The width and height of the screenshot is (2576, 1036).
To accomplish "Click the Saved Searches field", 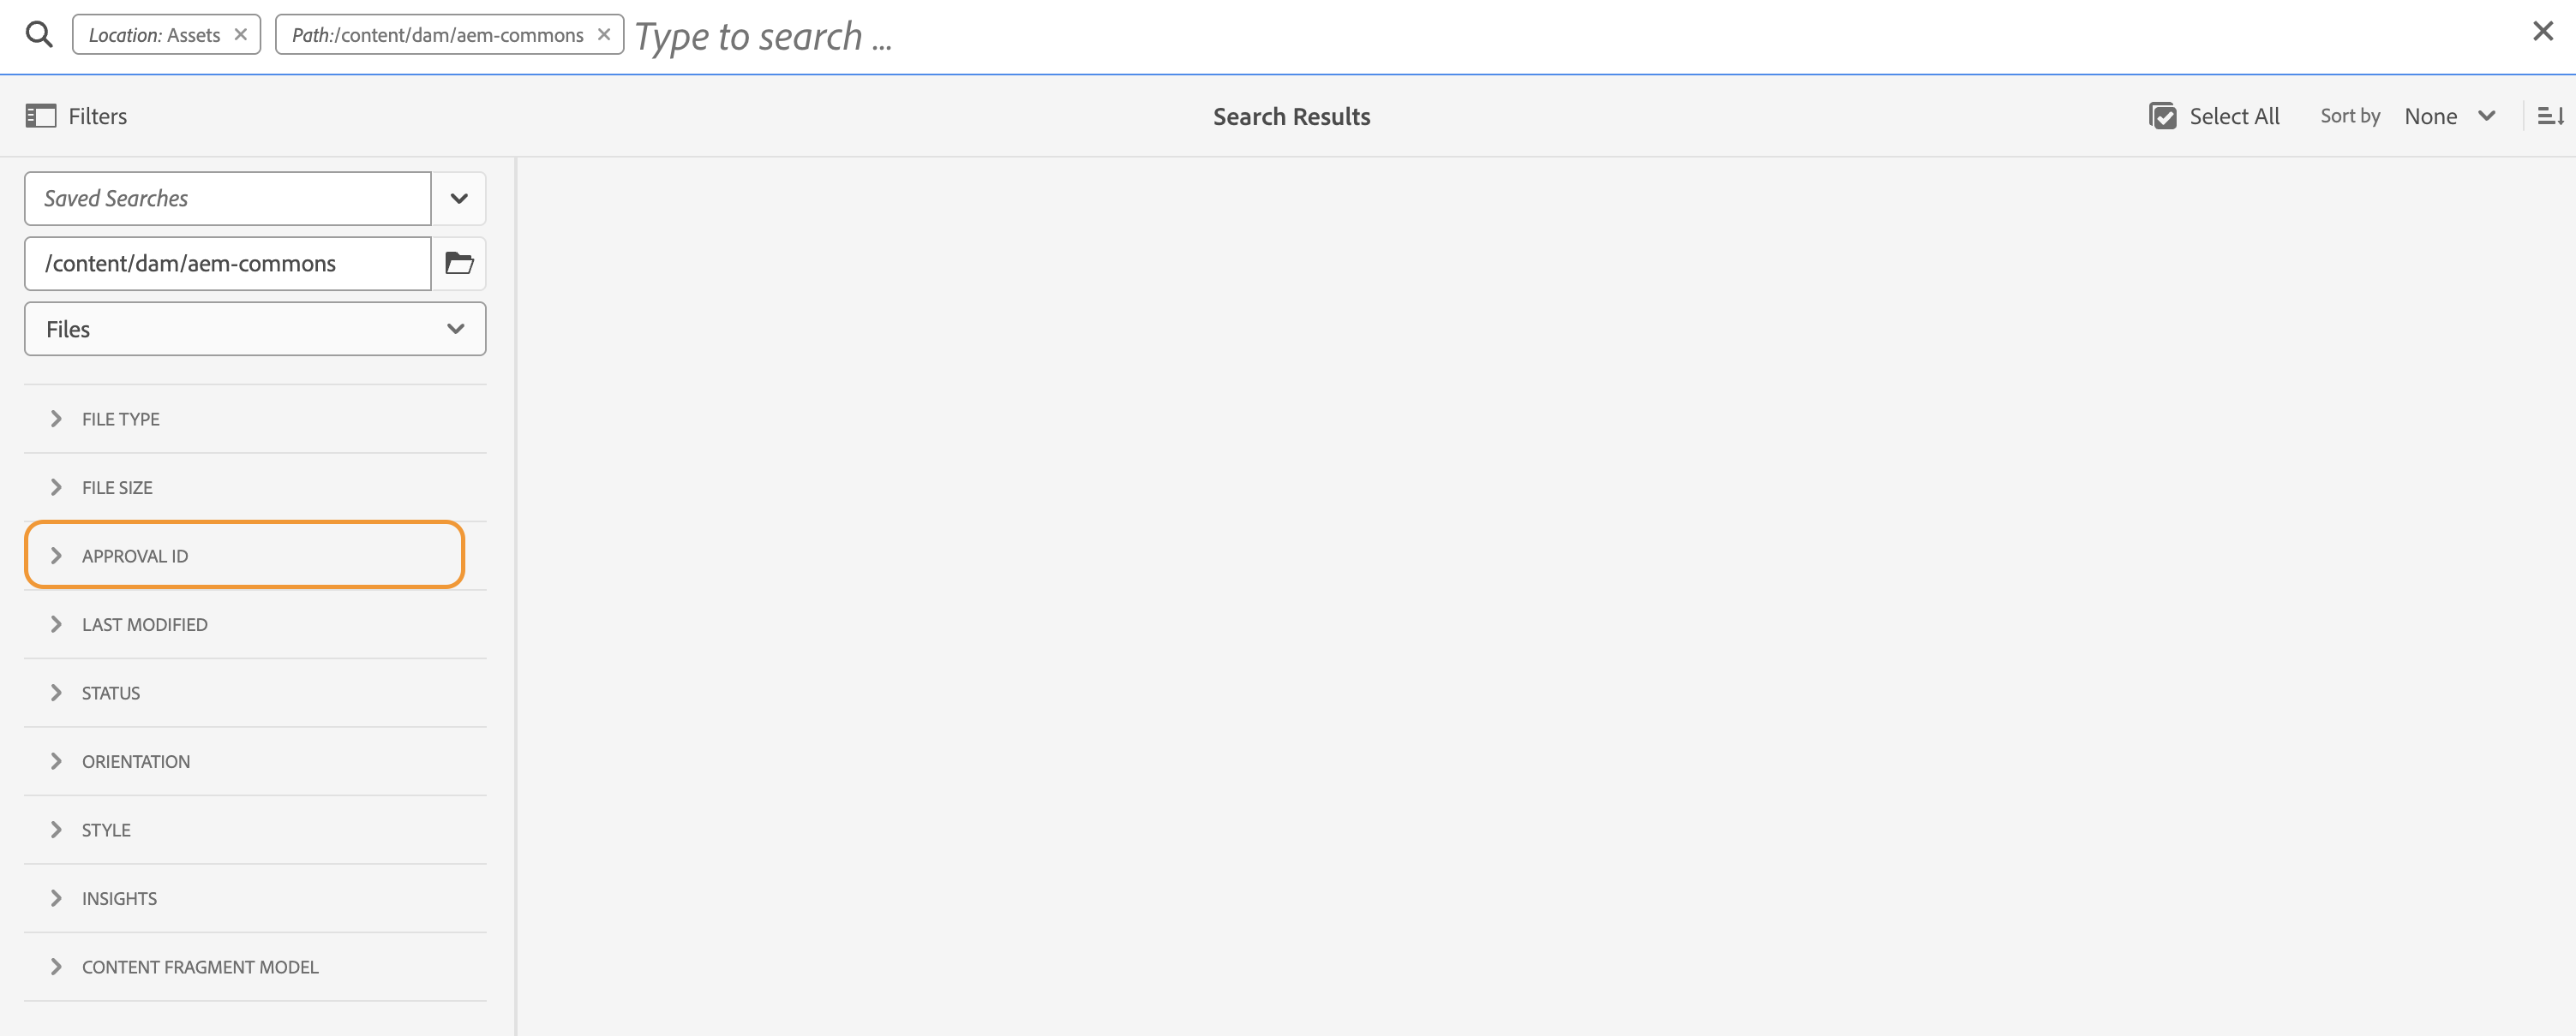I will click(x=228, y=198).
